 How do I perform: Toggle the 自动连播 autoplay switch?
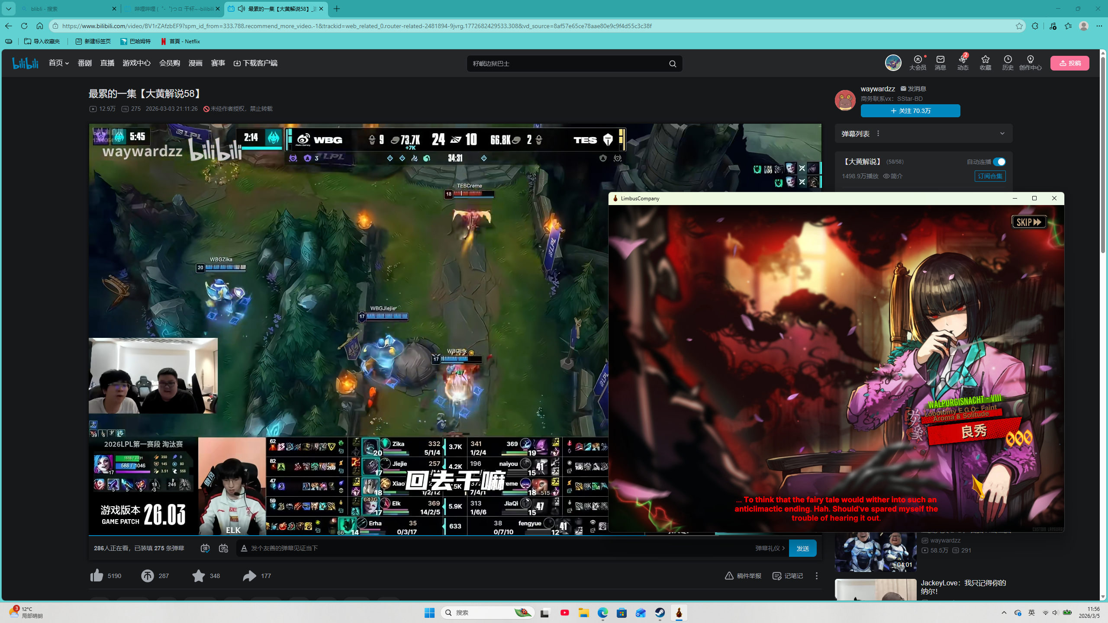tap(999, 162)
